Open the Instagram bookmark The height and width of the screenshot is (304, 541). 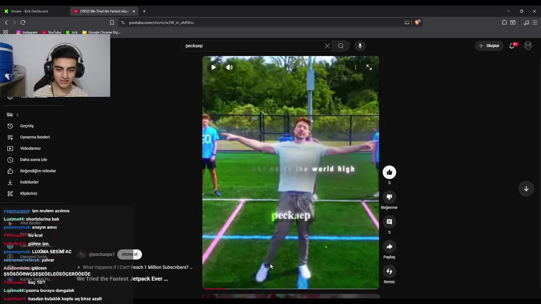pos(27,32)
